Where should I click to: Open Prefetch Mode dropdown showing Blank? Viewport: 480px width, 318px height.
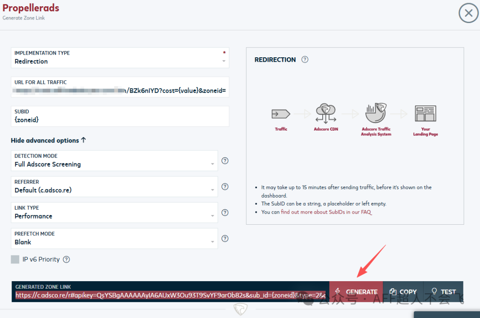click(115, 238)
